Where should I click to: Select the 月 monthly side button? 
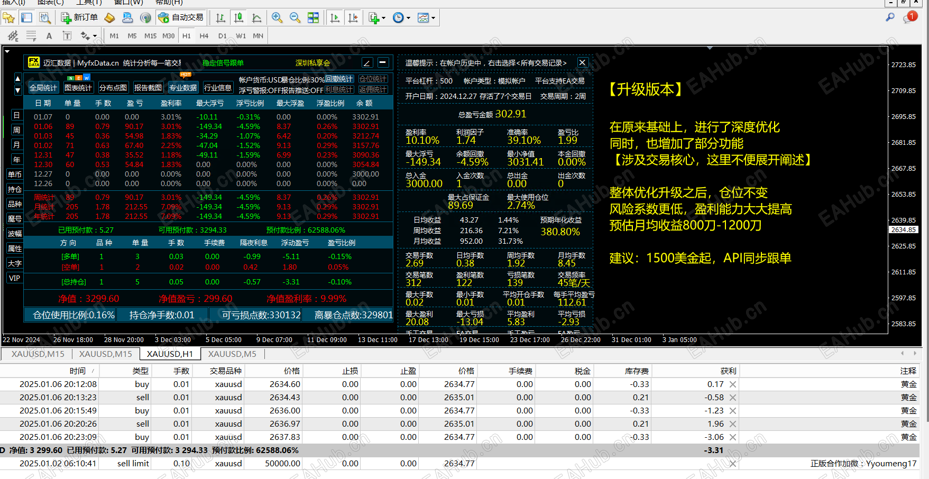pyautogui.click(x=16, y=145)
